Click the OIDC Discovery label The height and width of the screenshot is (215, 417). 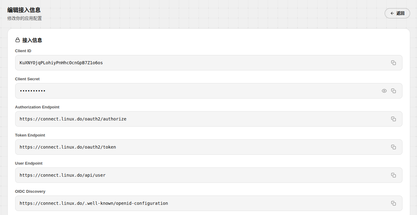click(x=30, y=192)
